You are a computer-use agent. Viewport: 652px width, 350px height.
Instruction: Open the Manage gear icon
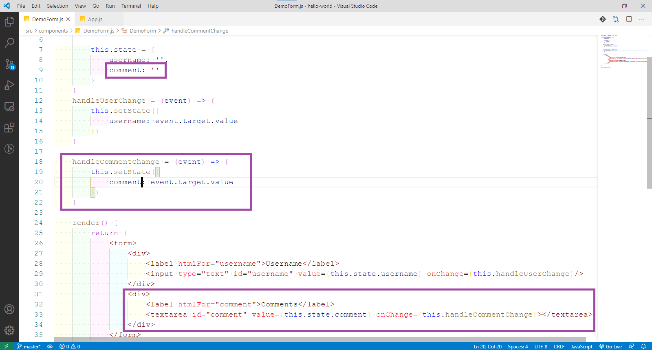click(9, 330)
